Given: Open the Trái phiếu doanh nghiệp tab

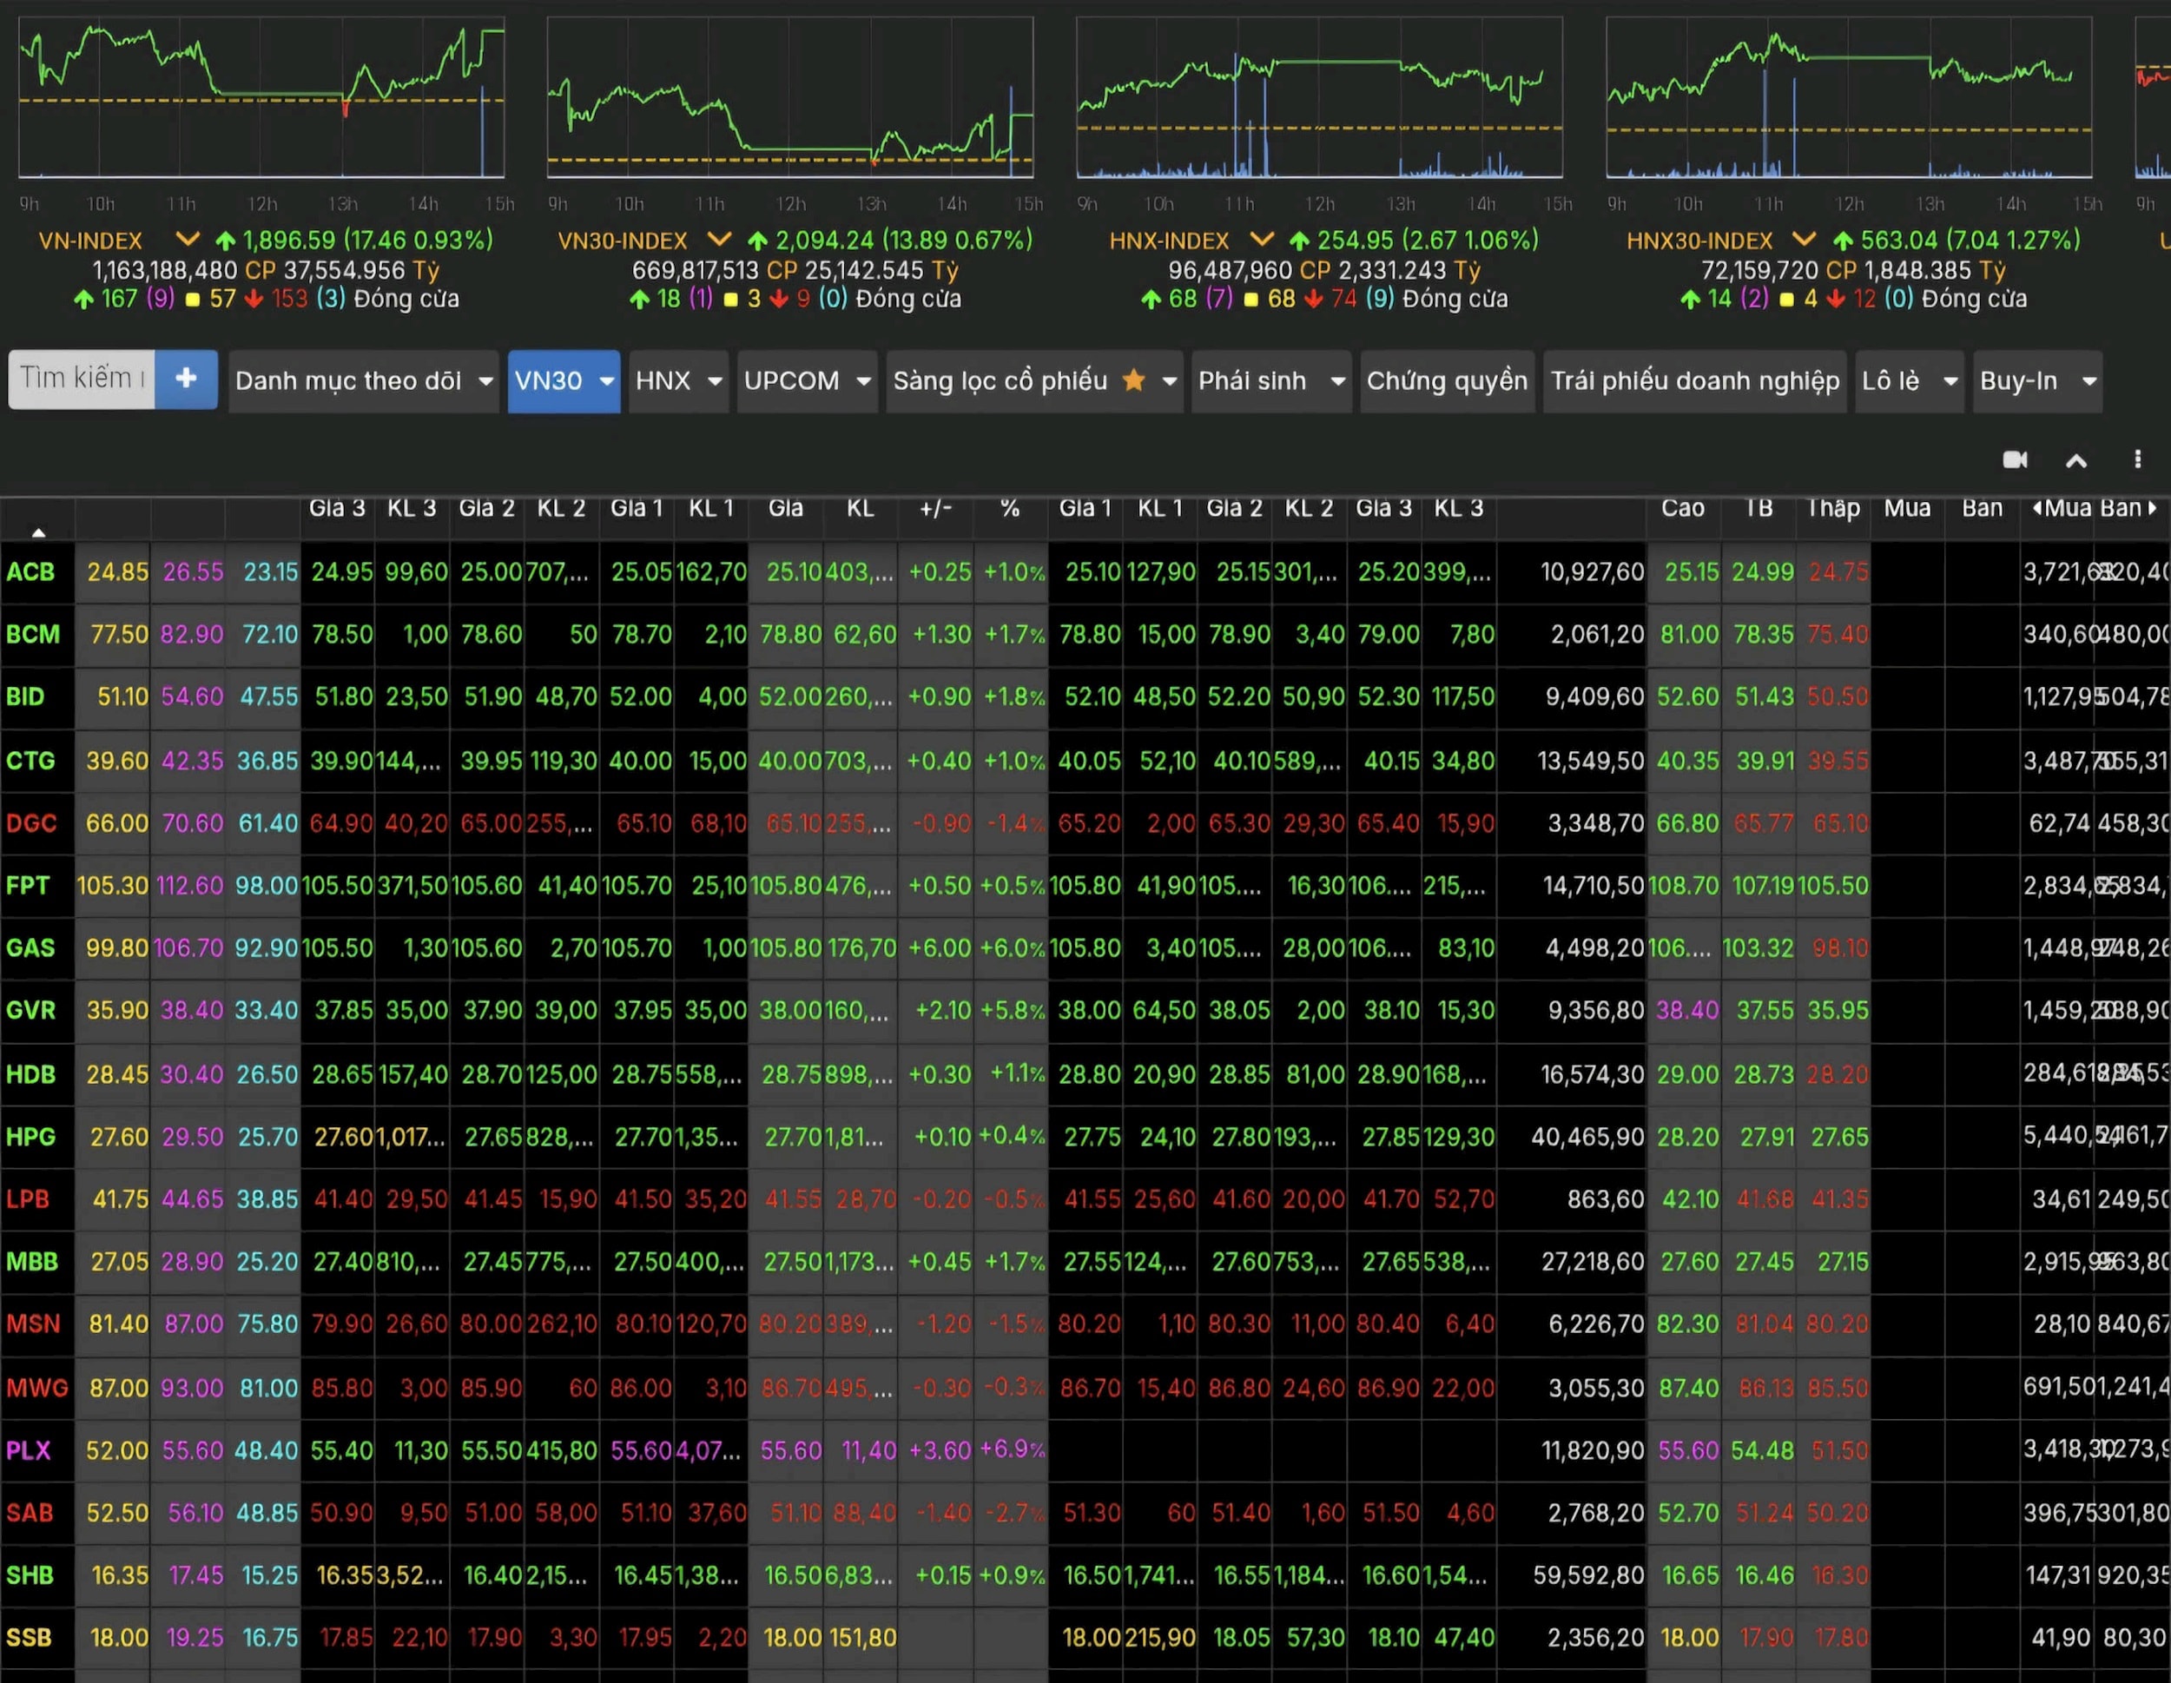Looking at the screenshot, I should click(1695, 380).
